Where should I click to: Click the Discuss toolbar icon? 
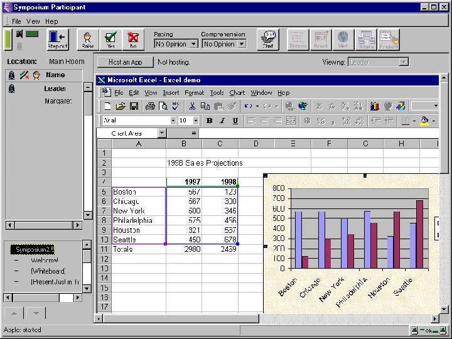pyautogui.click(x=298, y=40)
